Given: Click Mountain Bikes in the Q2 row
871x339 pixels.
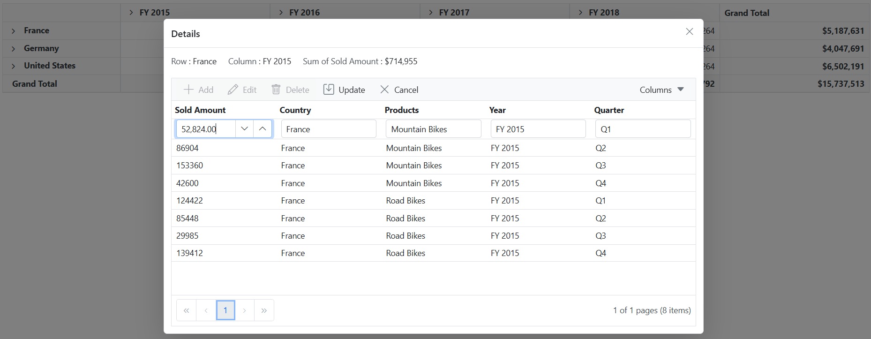Looking at the screenshot, I should click(x=414, y=148).
